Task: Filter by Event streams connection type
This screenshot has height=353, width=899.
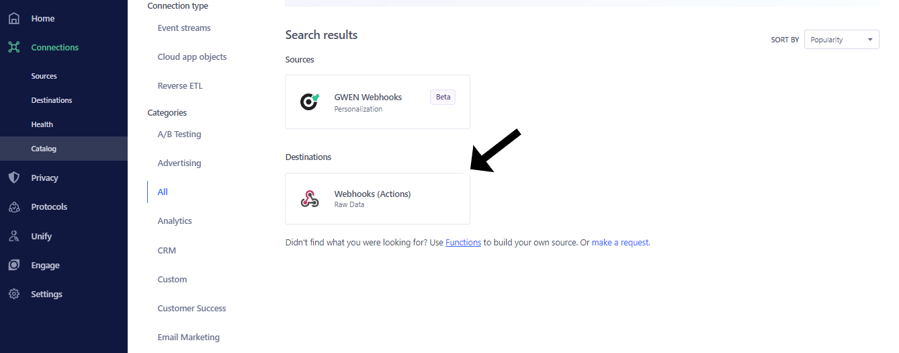Action: pyautogui.click(x=184, y=28)
